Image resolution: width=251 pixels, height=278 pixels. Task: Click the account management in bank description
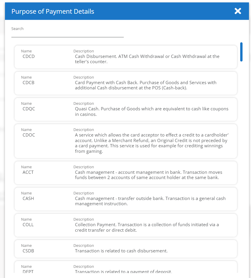149,175
